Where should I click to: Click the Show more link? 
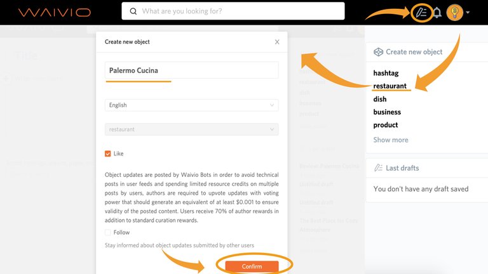pyautogui.click(x=391, y=140)
